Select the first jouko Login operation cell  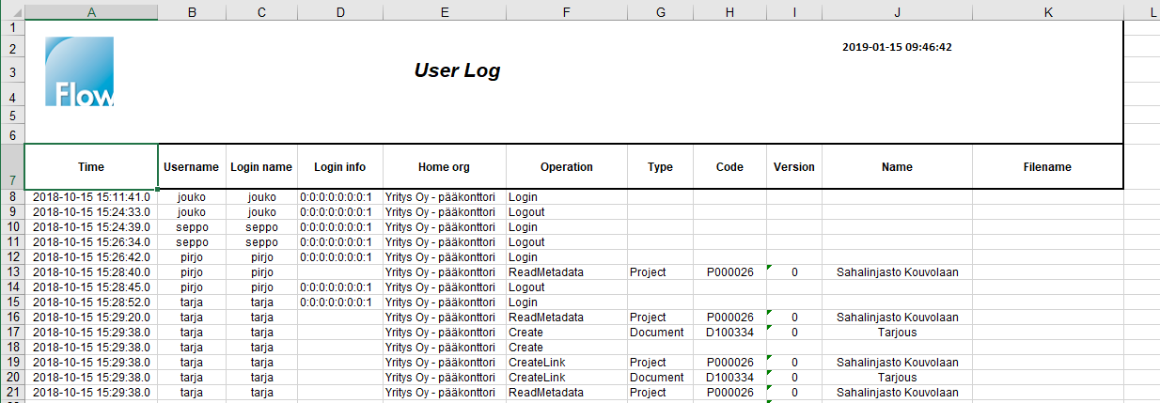tap(566, 197)
